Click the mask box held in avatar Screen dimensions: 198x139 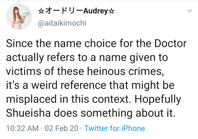(x=25, y=13)
